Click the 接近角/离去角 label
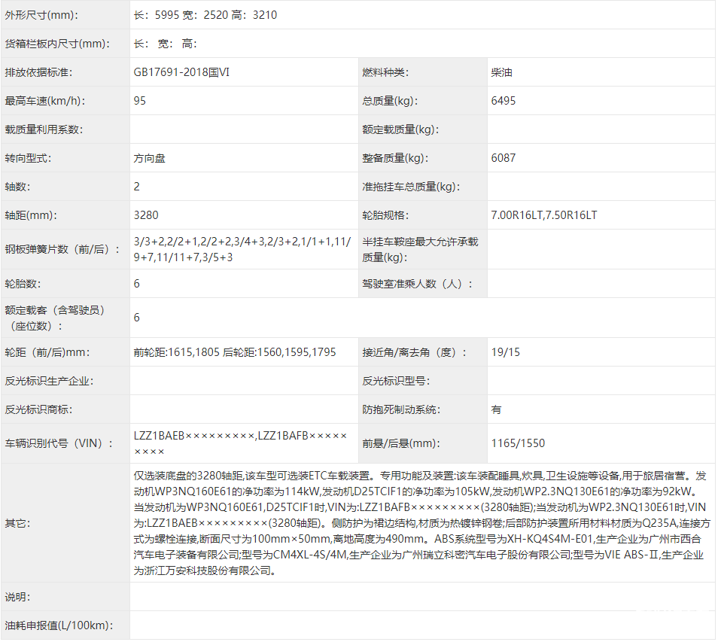 414,352
